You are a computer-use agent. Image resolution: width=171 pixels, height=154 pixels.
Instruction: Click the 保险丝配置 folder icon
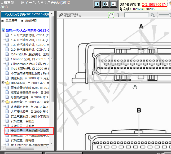tap(7, 83)
